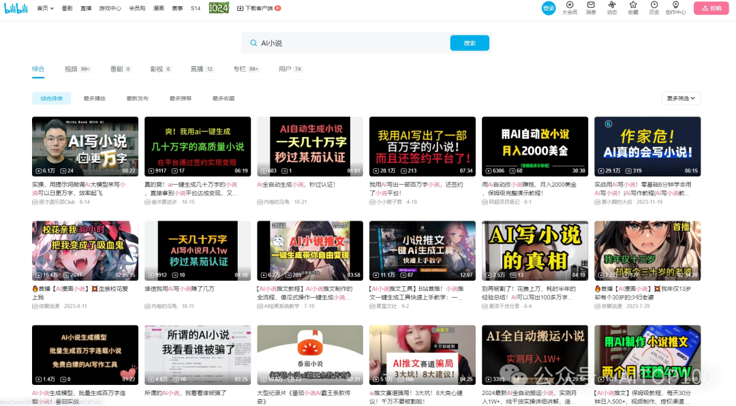Open the AI写小说的真相 video thumbnail
Viewport: 736px width, 406px height.
(534, 250)
